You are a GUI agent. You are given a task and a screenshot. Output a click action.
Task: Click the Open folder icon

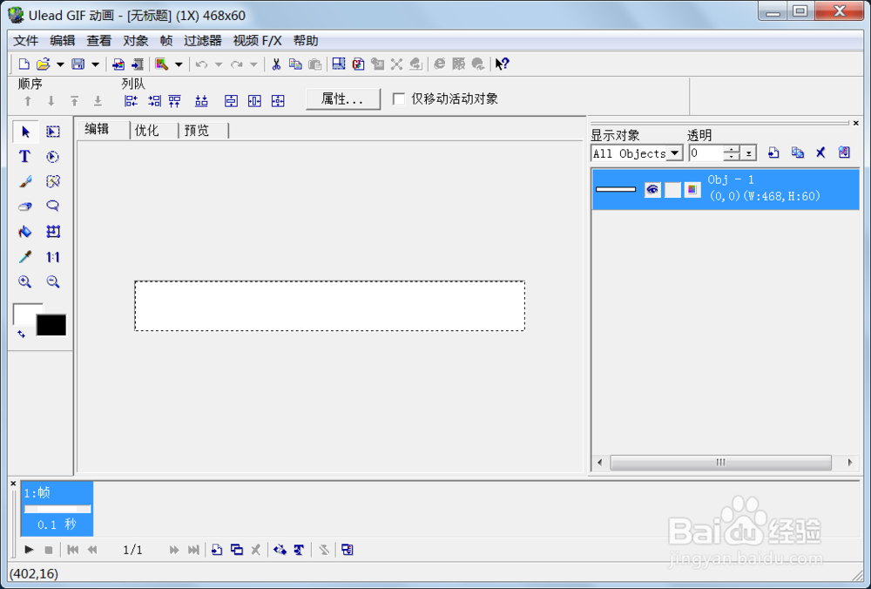click(44, 64)
